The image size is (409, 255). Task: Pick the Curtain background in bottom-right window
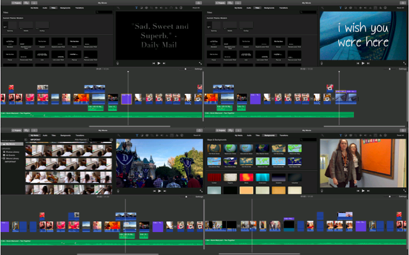pyautogui.click(x=214, y=178)
